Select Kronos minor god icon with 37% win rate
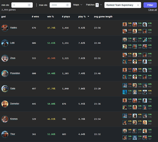 (x=125, y=116)
